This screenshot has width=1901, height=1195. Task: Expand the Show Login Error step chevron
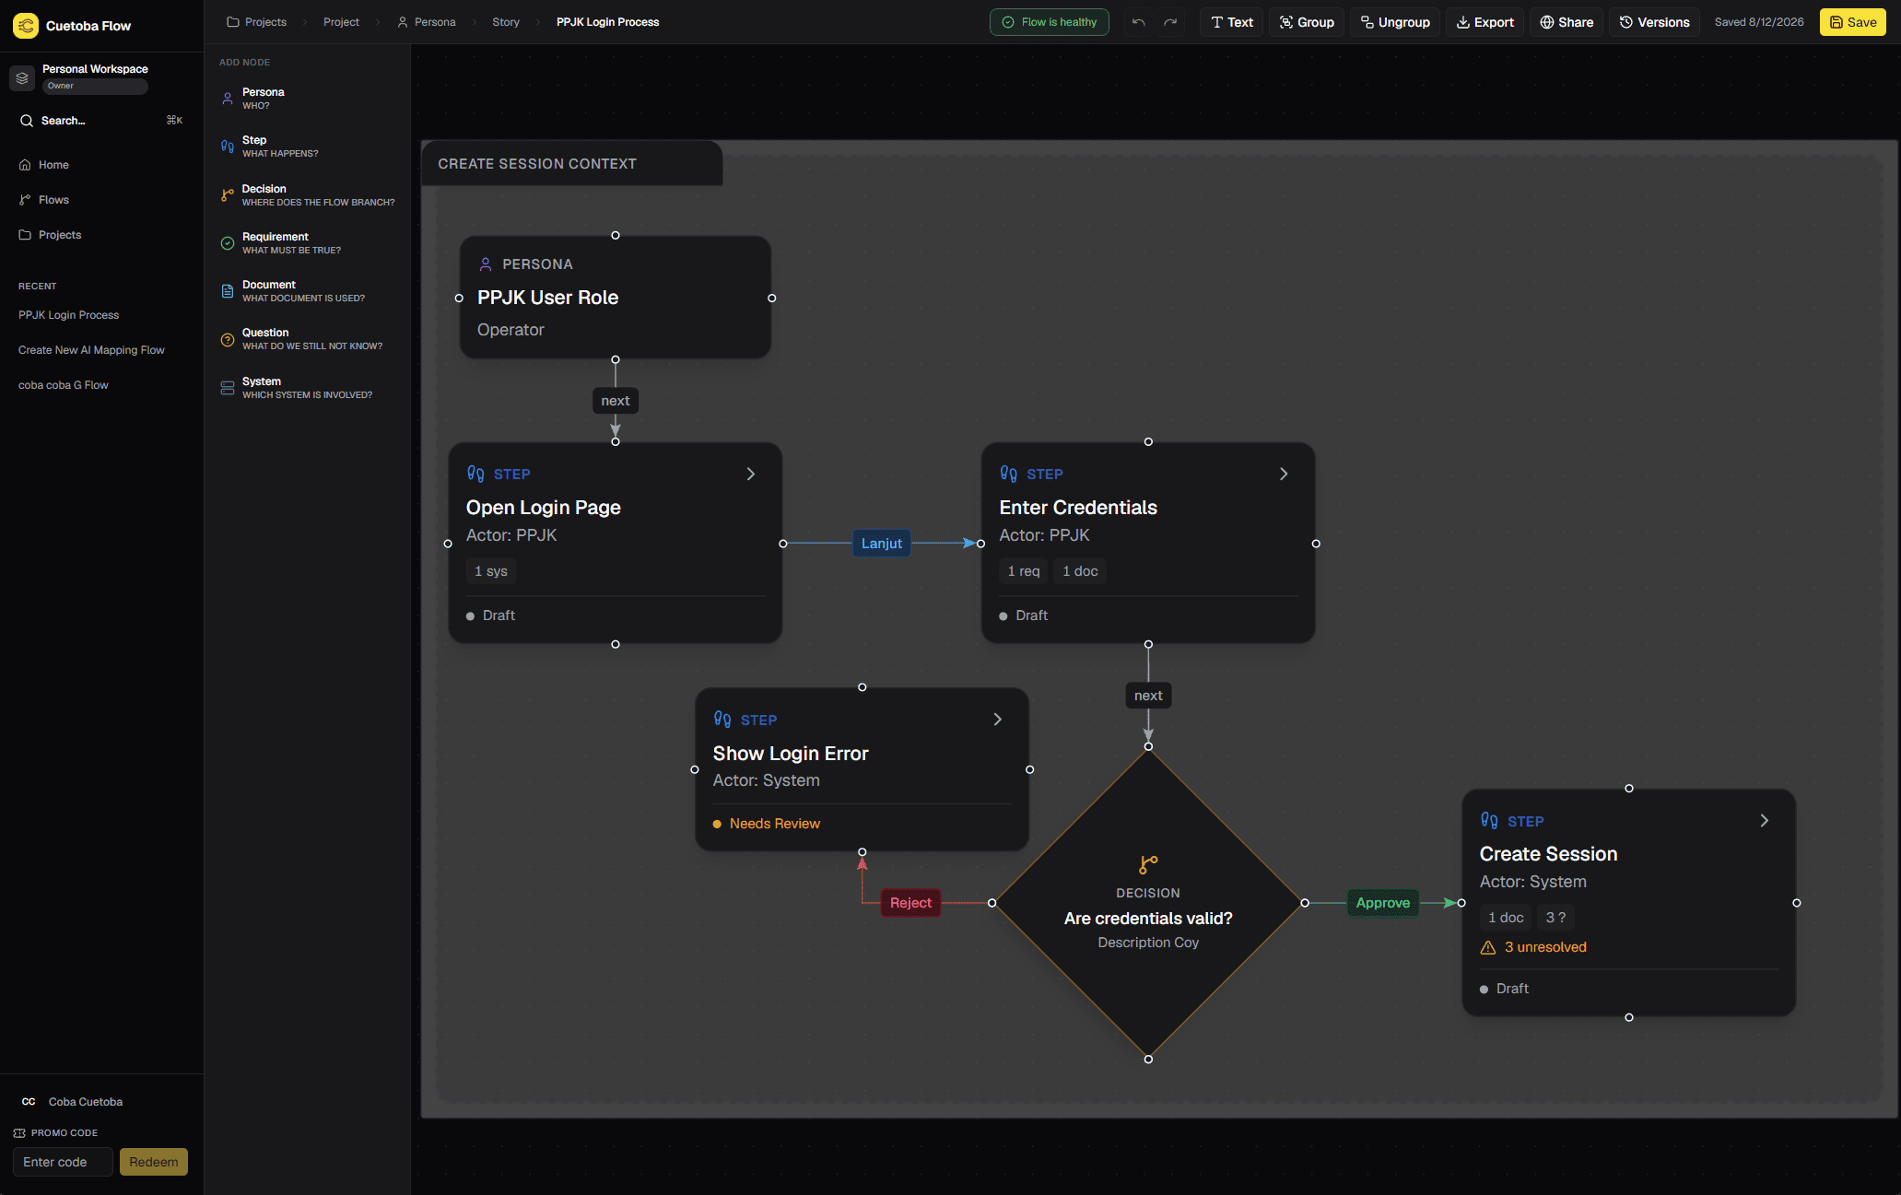(997, 720)
